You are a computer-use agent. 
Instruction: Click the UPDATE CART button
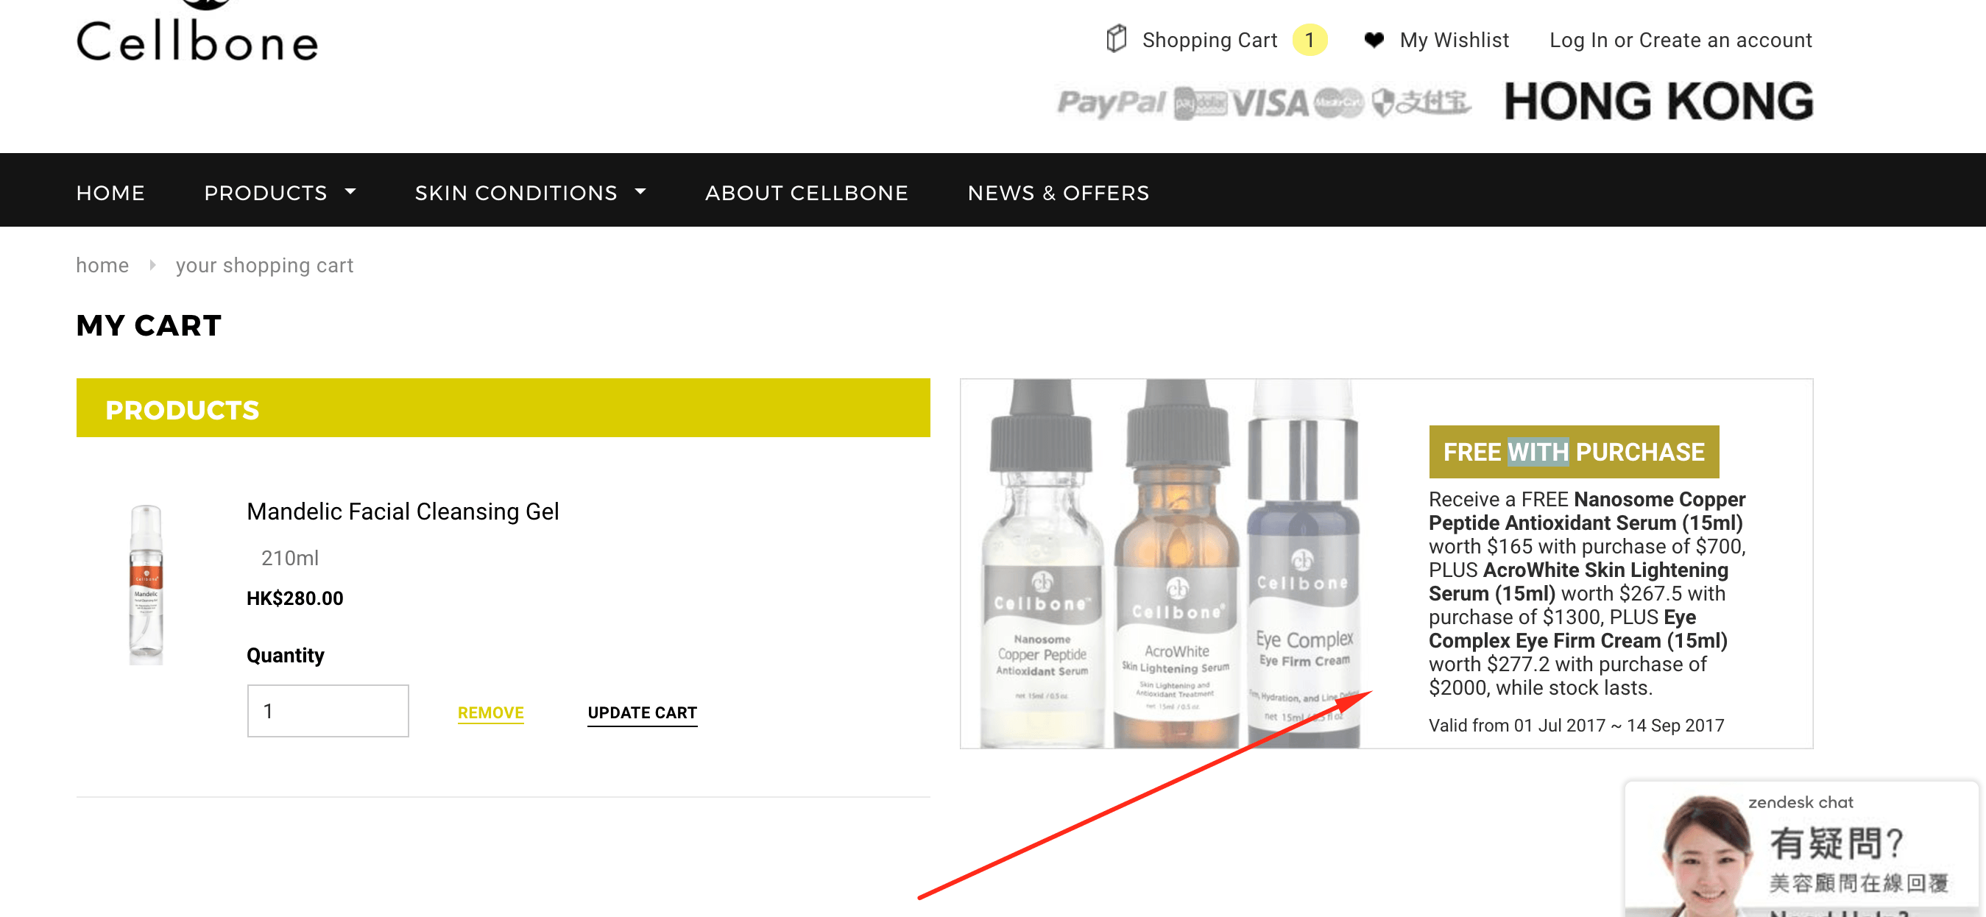[x=642, y=713]
